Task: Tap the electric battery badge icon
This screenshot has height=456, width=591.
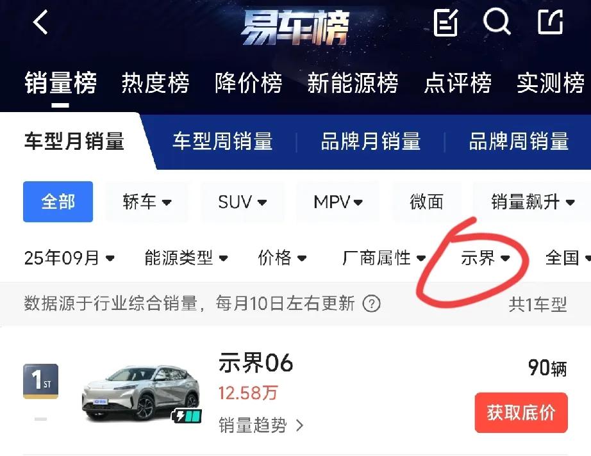Action: tap(187, 416)
